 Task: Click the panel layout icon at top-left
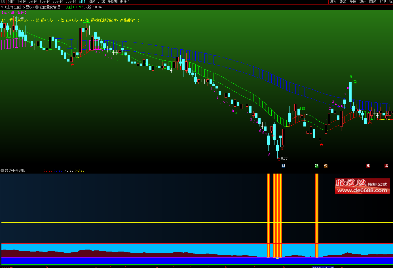pos(3,1)
